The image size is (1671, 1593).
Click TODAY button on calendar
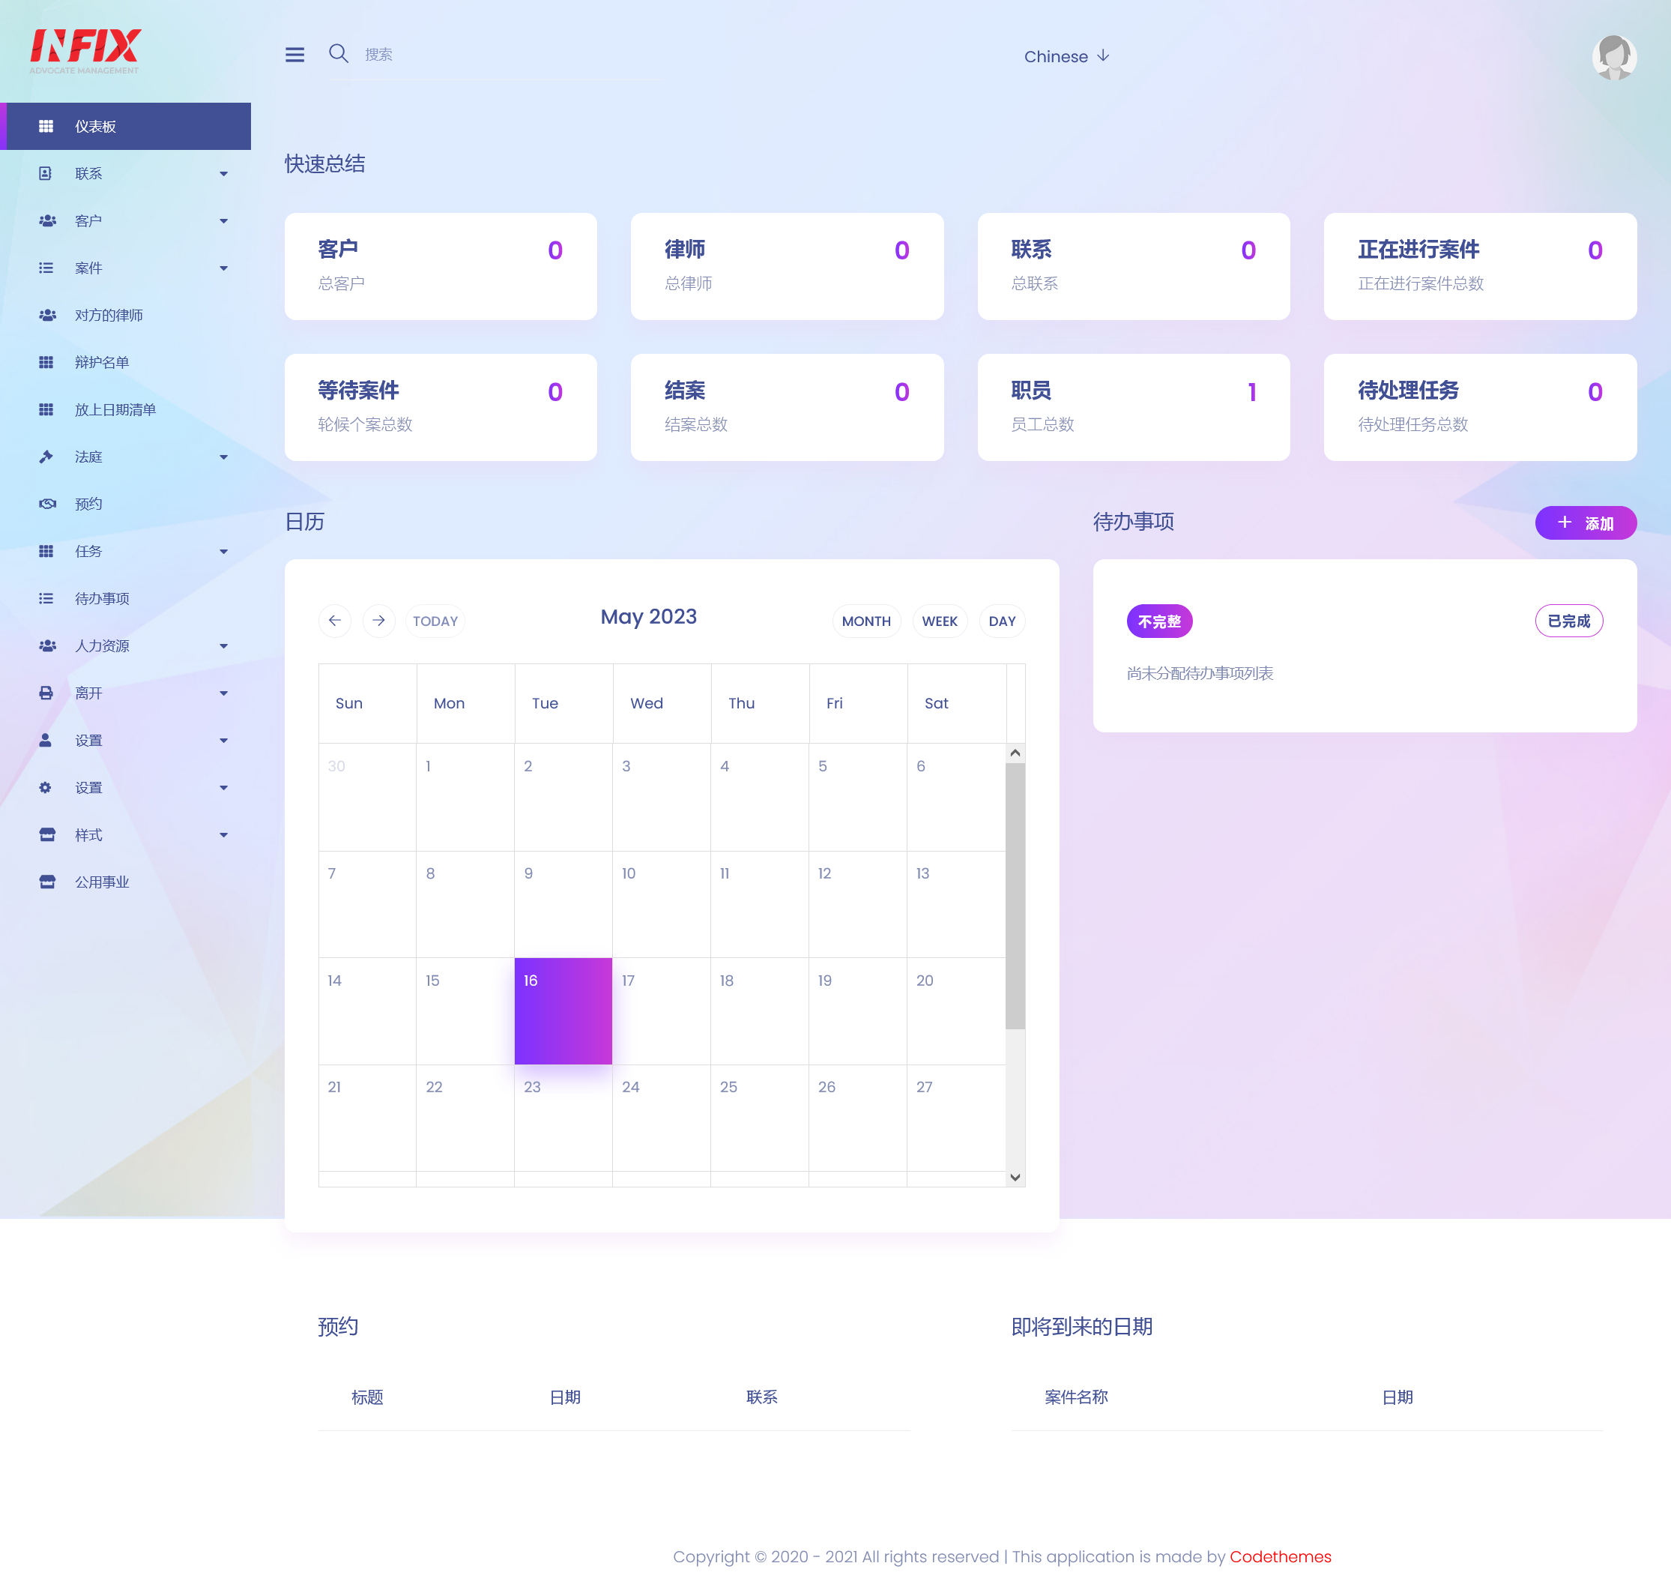coord(435,619)
